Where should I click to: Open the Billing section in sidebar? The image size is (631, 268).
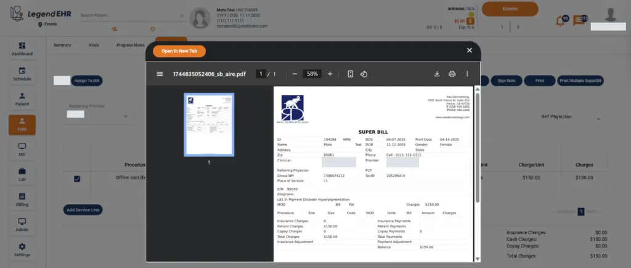[x=22, y=199]
